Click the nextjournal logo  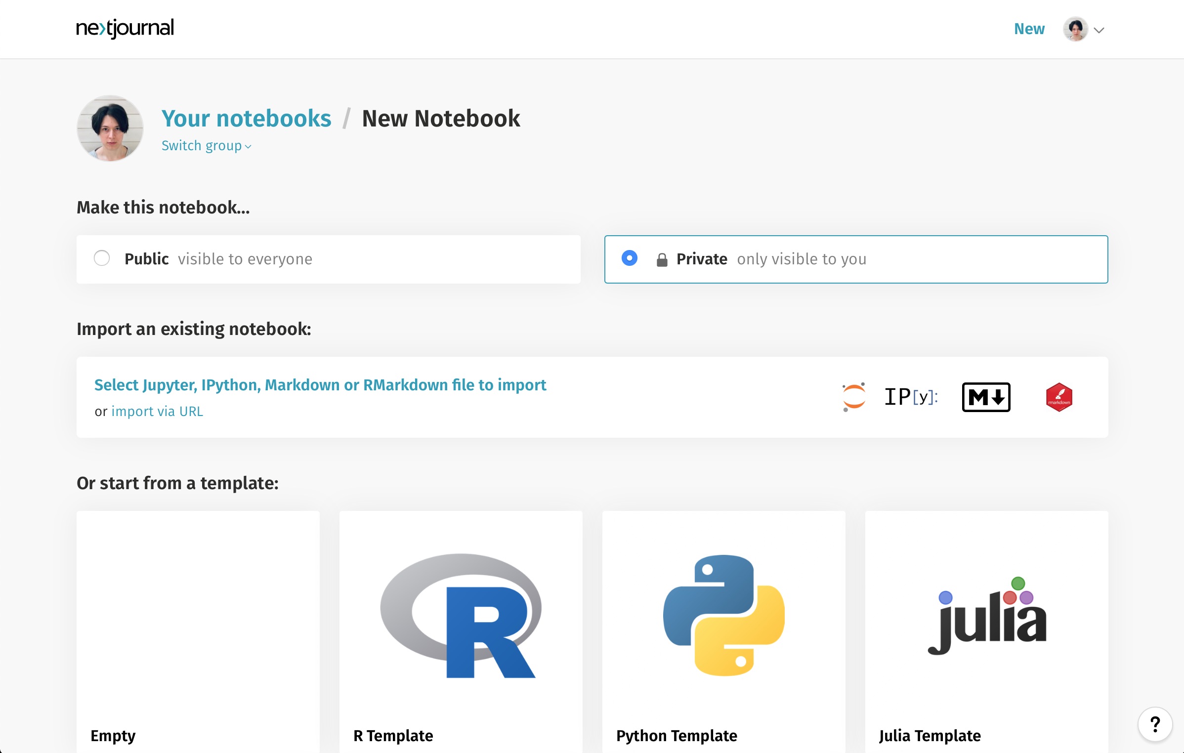pos(125,28)
